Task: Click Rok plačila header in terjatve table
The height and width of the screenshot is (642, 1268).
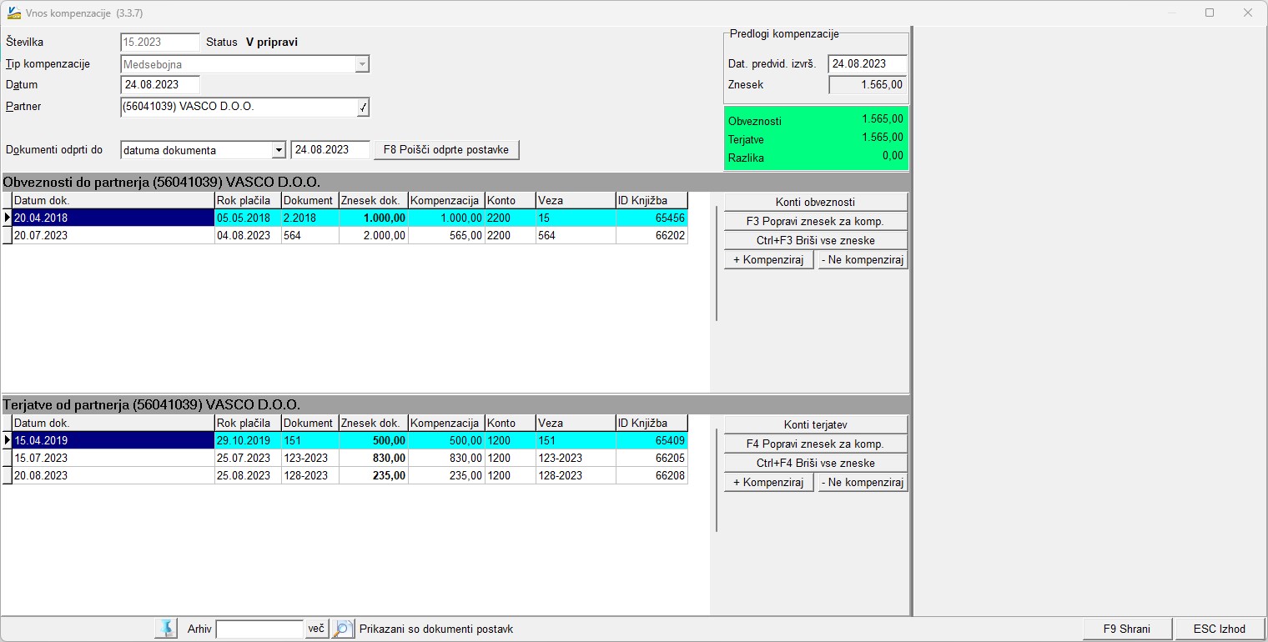Action: (248, 423)
